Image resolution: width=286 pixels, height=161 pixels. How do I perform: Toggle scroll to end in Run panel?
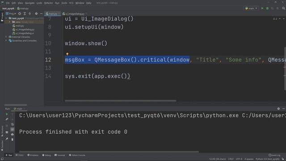[13, 129]
